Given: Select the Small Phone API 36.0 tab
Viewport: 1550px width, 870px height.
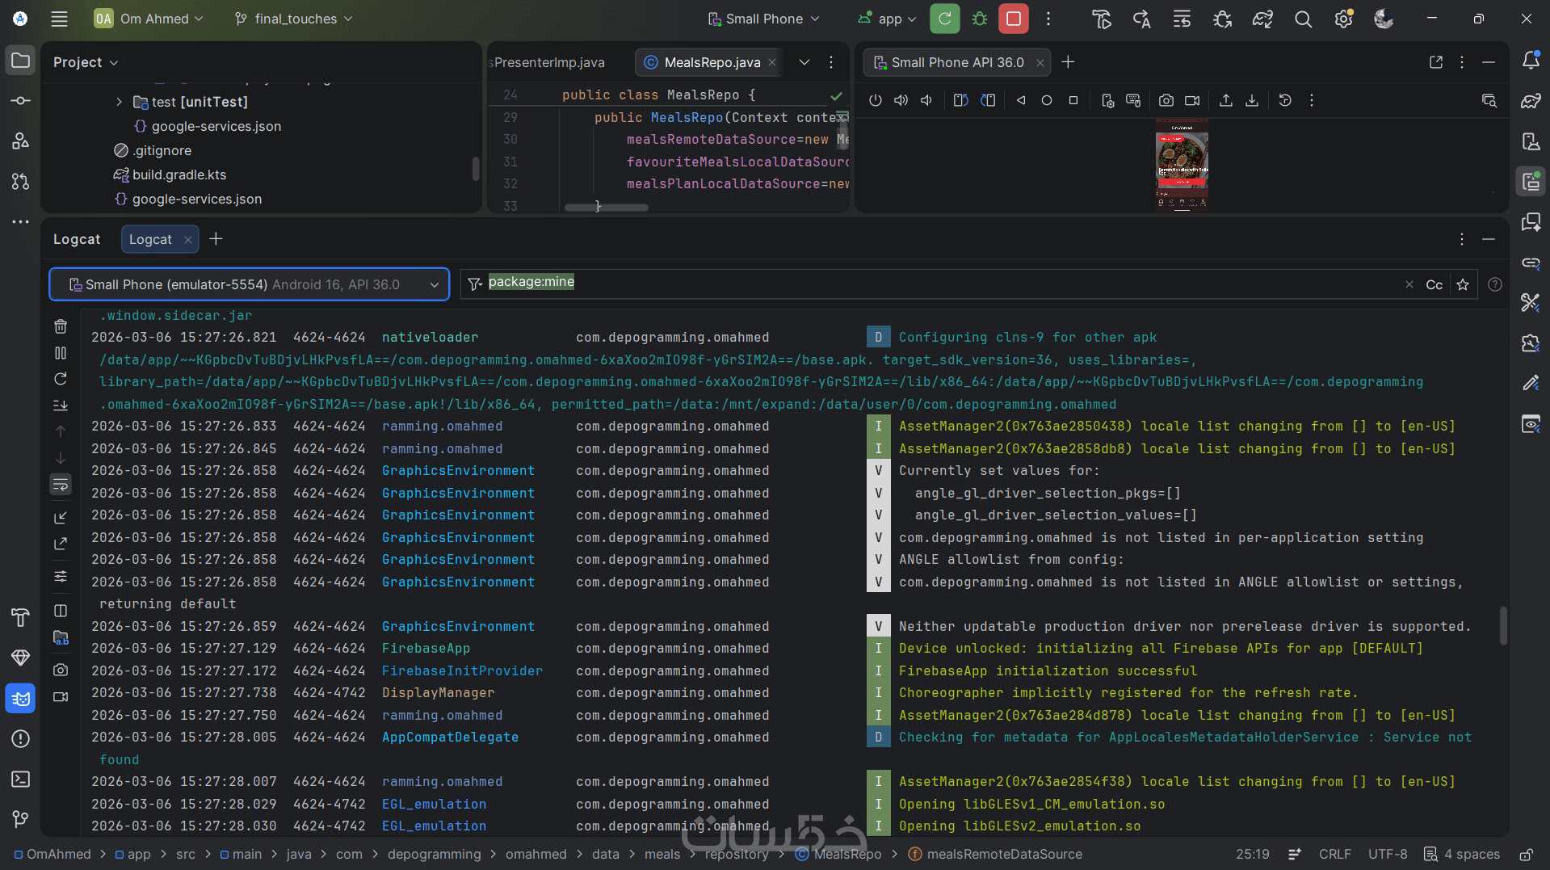Looking at the screenshot, I should [x=956, y=62].
